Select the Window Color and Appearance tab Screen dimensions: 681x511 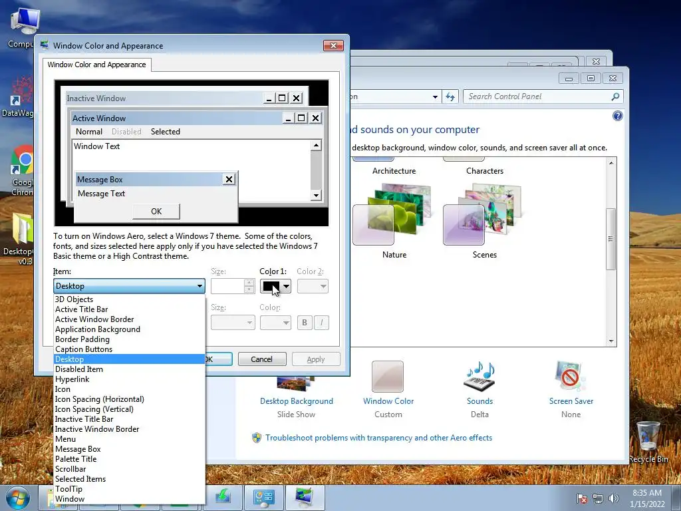[x=97, y=65]
